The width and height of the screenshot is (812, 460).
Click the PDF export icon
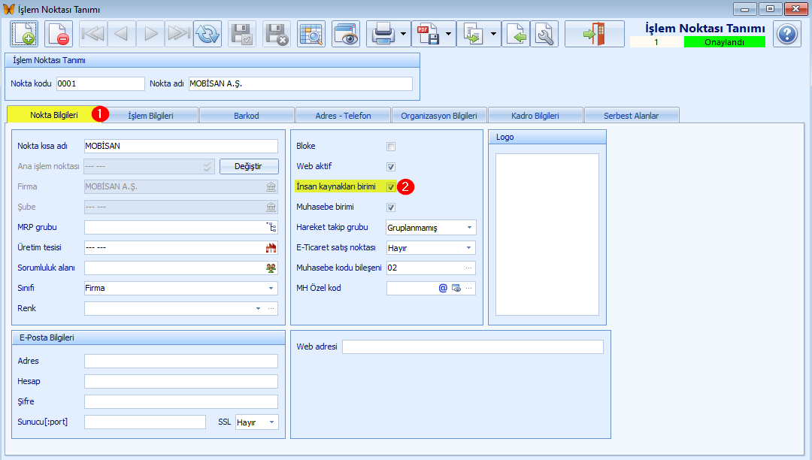pyautogui.click(x=428, y=34)
